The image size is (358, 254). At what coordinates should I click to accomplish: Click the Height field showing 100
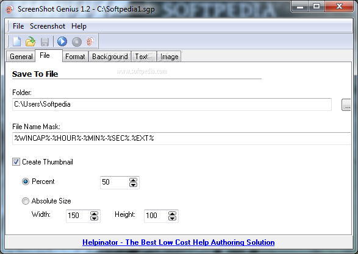[156, 216]
